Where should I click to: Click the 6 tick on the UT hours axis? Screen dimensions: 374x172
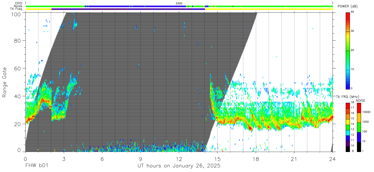[x=102, y=159]
